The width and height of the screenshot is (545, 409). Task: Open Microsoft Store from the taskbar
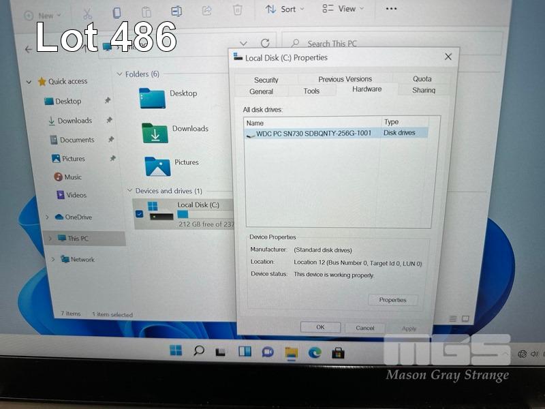pyautogui.click(x=338, y=352)
